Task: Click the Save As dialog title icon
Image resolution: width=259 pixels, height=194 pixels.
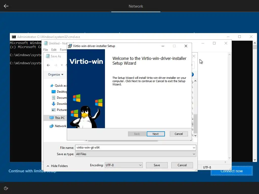Action: (x=48, y=56)
